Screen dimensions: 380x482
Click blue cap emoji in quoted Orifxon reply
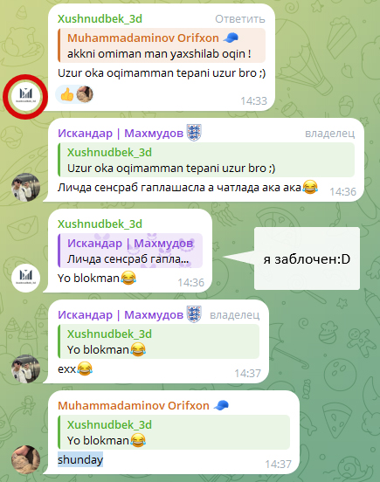pos(231,38)
